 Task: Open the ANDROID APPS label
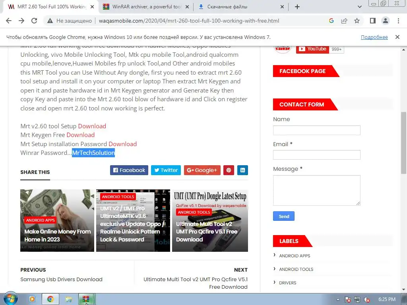(295, 256)
